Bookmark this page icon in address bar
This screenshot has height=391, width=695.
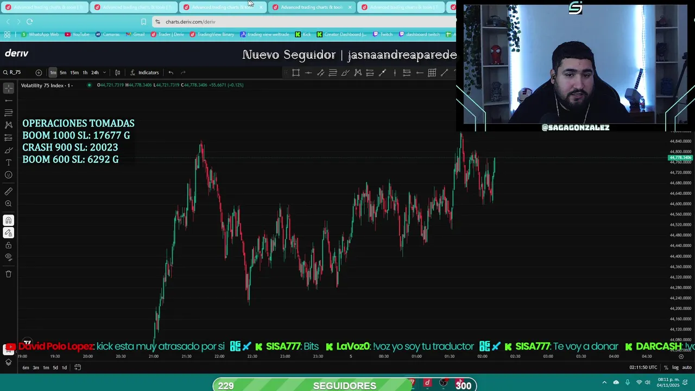pyautogui.click(x=143, y=22)
